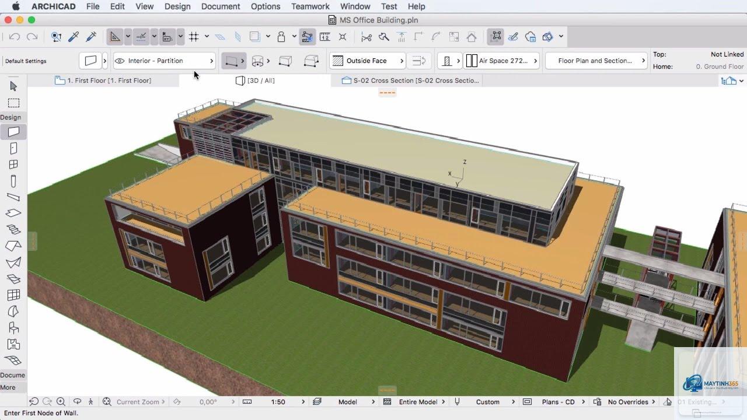This screenshot has width=747, height=420.
Task: Select the Slab tool
Action: pos(13,213)
